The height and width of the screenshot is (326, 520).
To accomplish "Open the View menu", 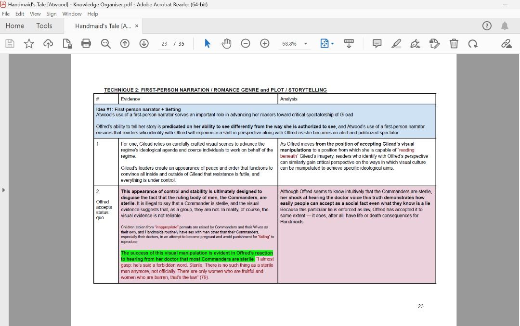I will 35,13.
